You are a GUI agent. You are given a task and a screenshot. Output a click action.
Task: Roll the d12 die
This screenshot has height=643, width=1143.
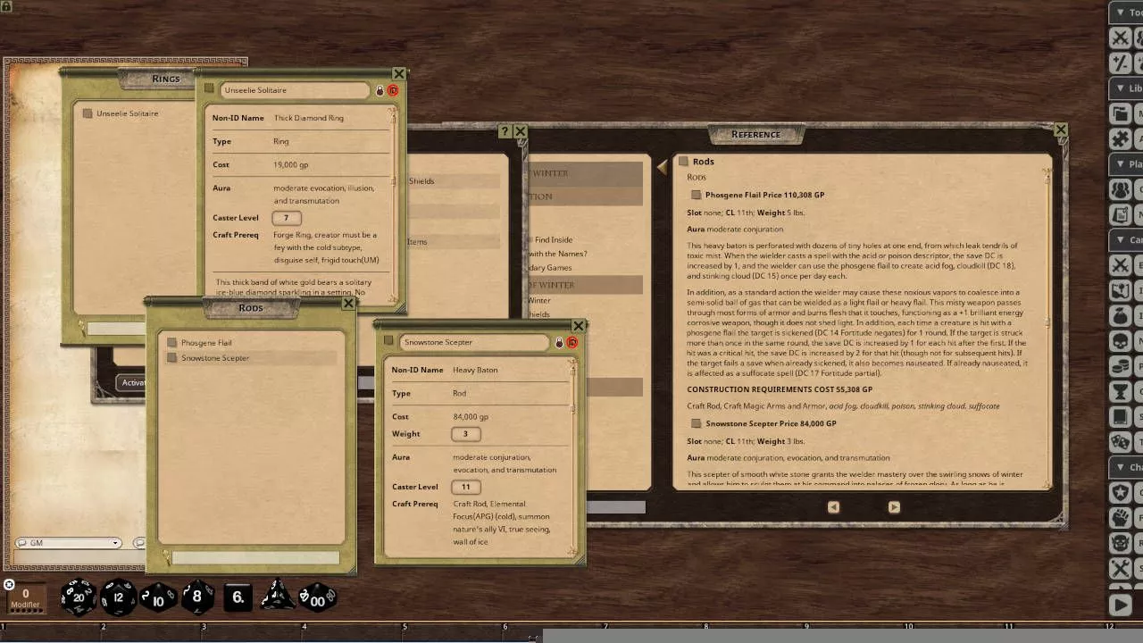point(118,597)
